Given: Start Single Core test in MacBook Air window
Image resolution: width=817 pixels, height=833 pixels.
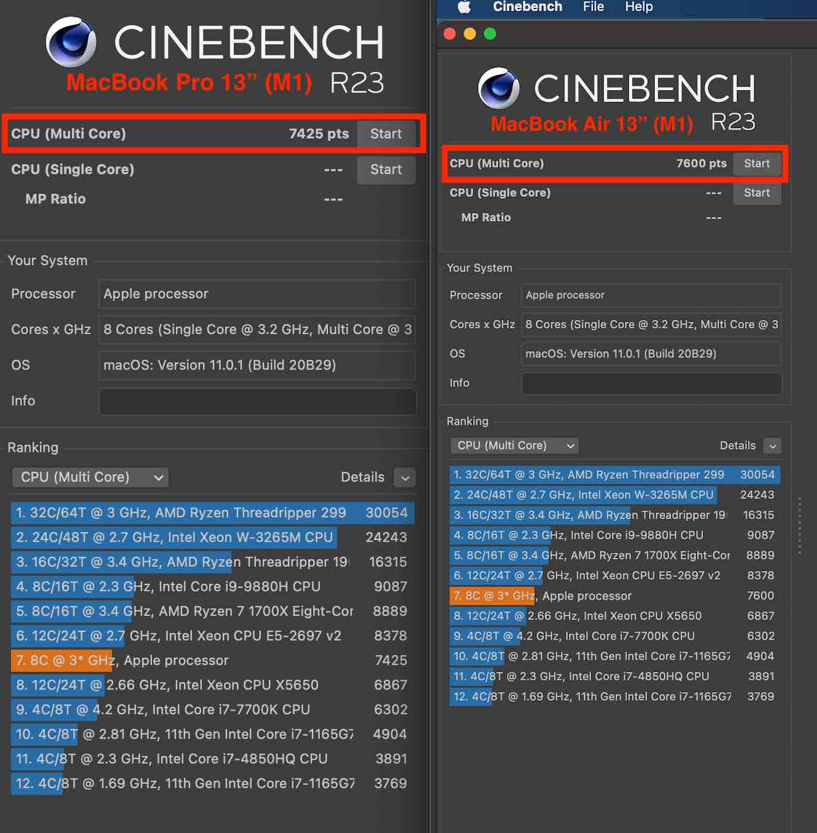Looking at the screenshot, I should [757, 193].
